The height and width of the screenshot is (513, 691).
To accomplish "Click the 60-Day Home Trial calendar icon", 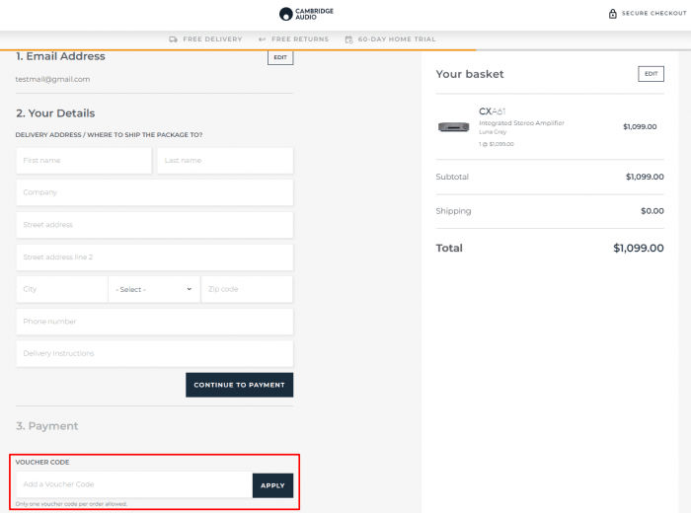I will click(348, 39).
